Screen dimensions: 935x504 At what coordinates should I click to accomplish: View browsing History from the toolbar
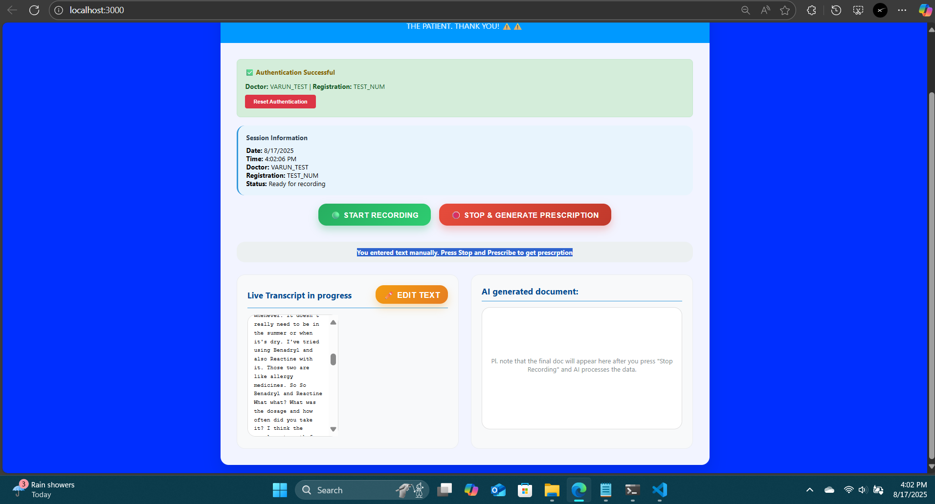[836, 10]
